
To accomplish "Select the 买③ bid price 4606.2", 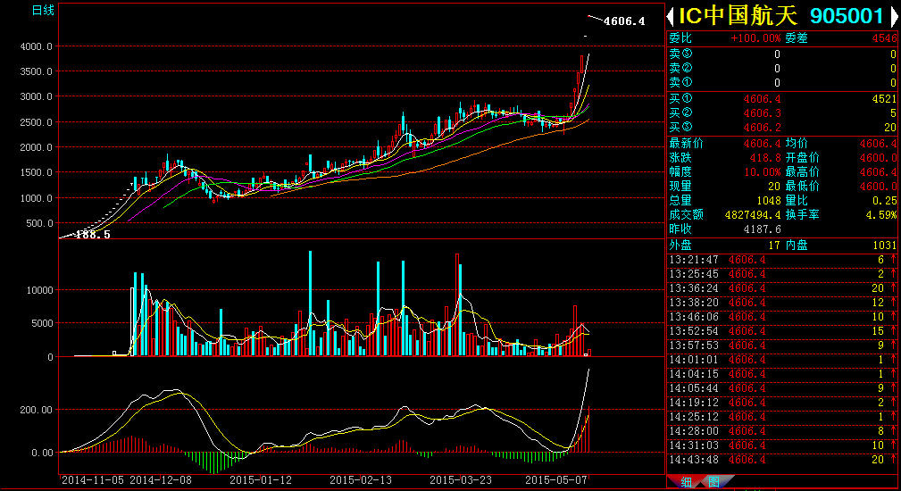I will tap(762, 128).
